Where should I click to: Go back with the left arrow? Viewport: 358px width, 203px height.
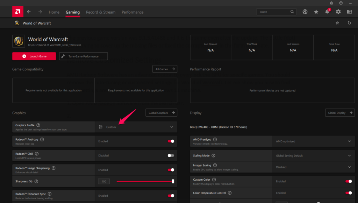(x=29, y=12)
